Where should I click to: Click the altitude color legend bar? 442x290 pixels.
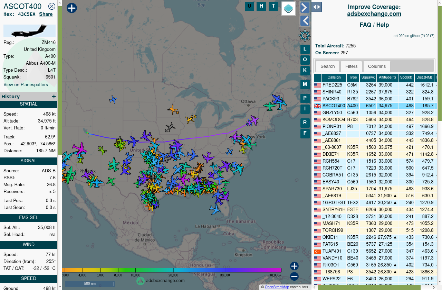coord(172,270)
